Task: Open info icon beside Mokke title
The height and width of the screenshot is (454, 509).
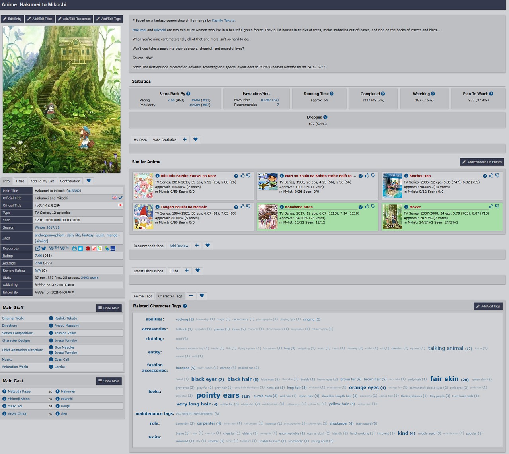Action: coord(406,207)
